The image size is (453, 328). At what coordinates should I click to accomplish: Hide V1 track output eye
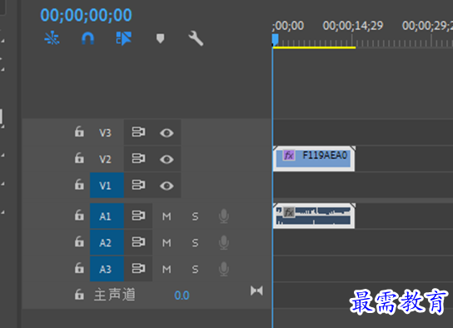coord(167,186)
